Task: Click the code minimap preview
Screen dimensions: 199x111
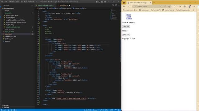Action: point(114,14)
